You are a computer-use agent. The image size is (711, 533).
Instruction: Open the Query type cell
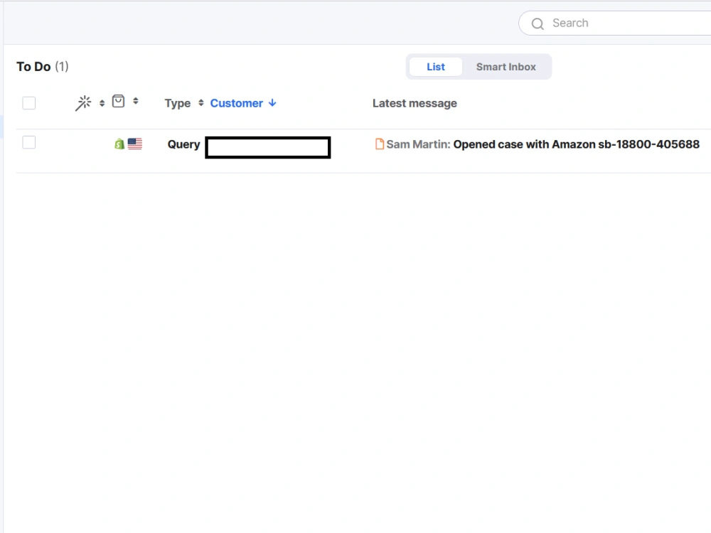[183, 144]
